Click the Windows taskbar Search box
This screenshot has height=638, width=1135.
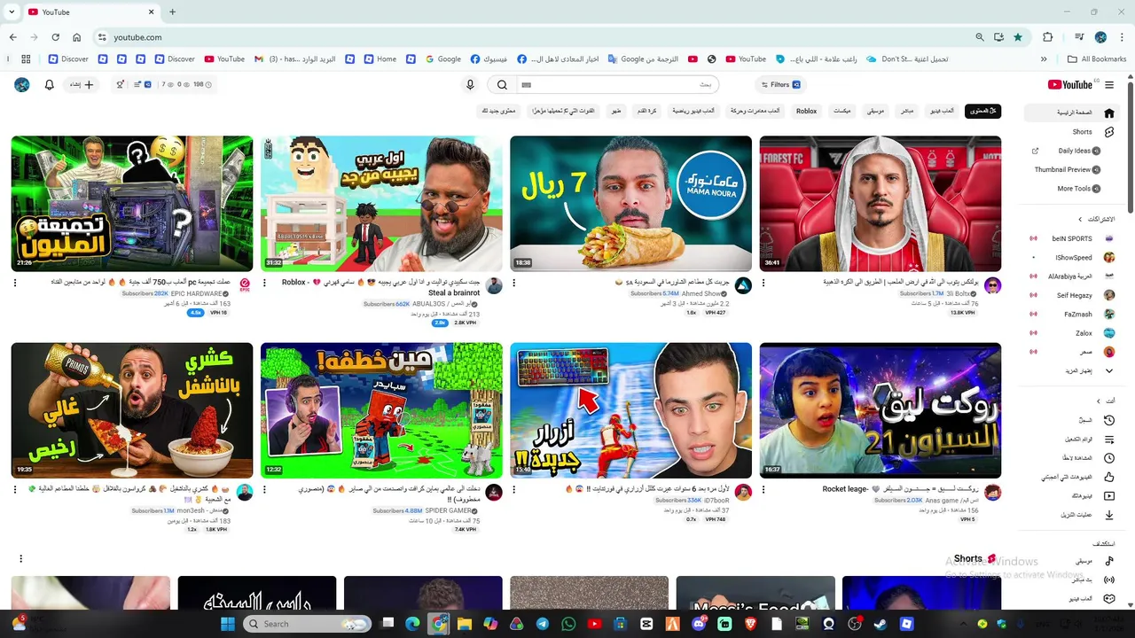click(307, 624)
